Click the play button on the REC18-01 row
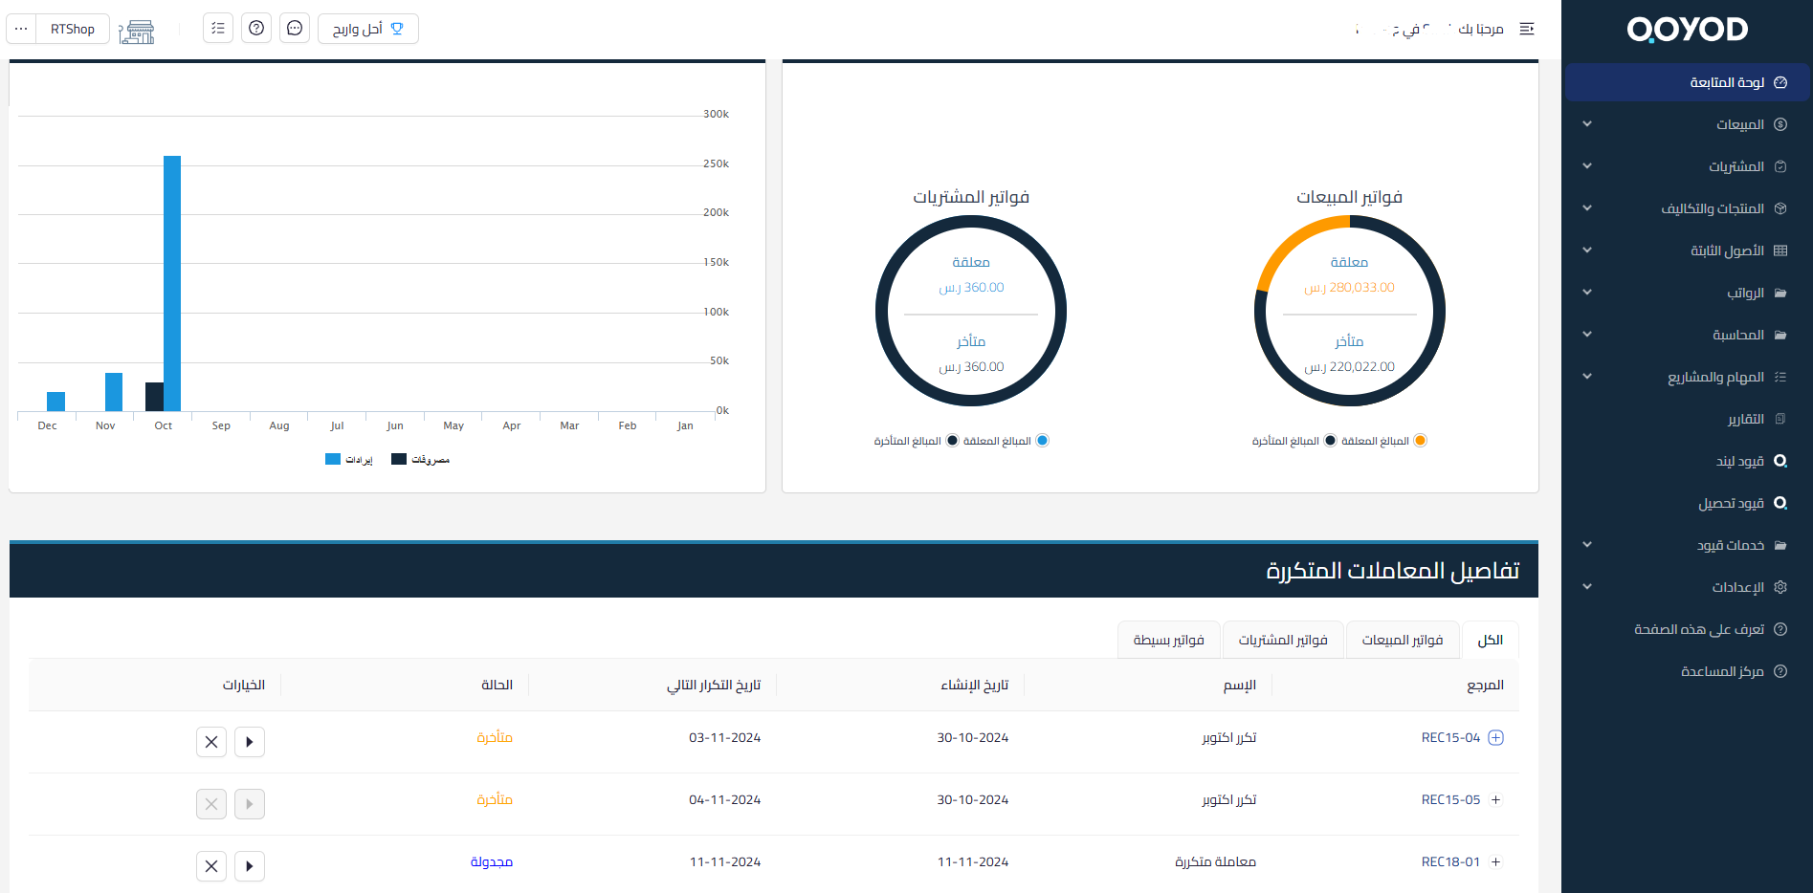The image size is (1813, 893). point(250,866)
